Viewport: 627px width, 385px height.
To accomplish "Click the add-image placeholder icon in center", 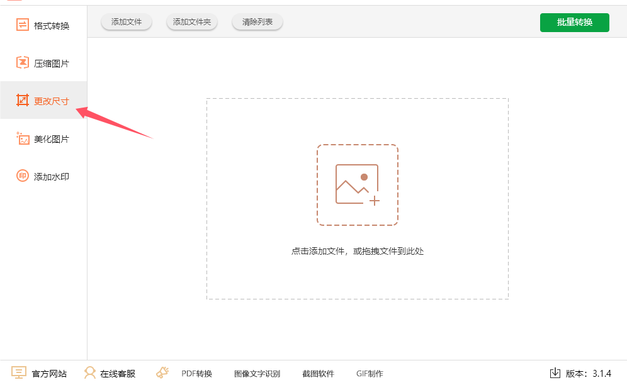I will click(357, 184).
